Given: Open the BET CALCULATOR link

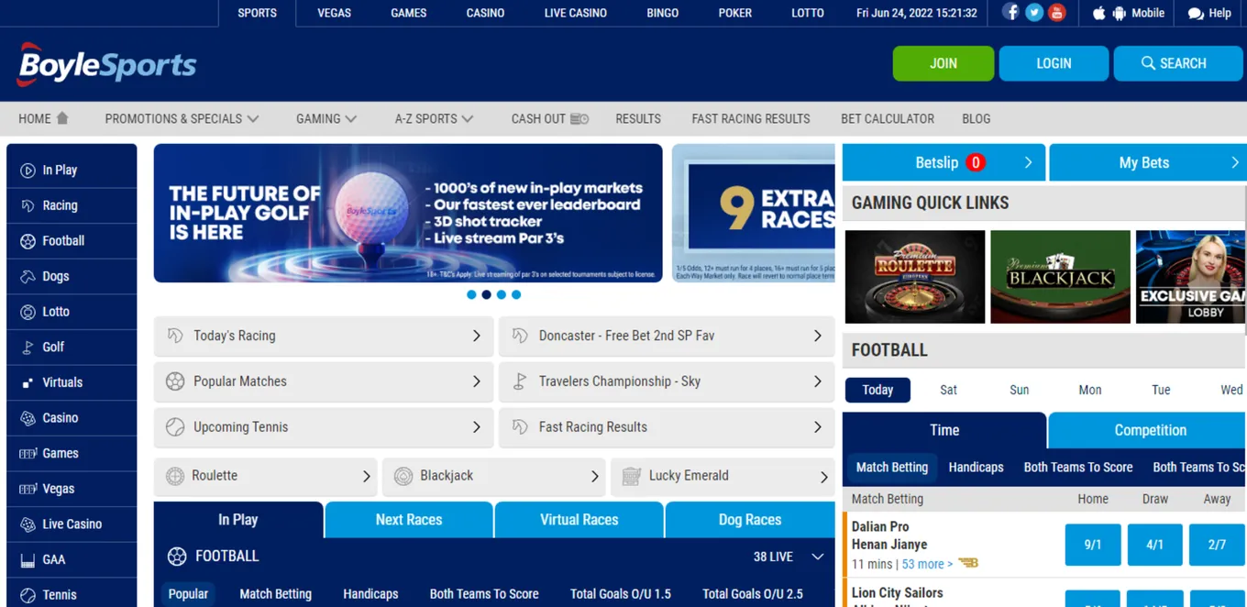Looking at the screenshot, I should (x=888, y=118).
